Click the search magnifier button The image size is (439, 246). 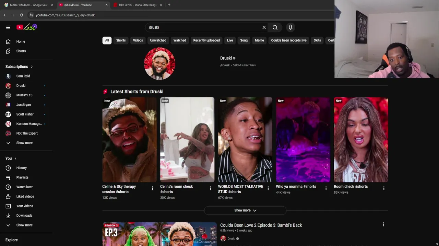click(x=275, y=27)
